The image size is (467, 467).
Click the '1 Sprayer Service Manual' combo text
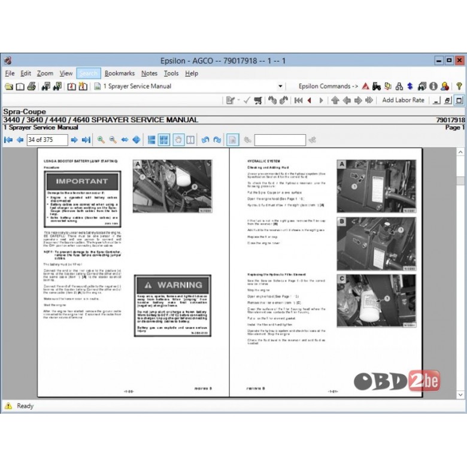click(x=137, y=86)
